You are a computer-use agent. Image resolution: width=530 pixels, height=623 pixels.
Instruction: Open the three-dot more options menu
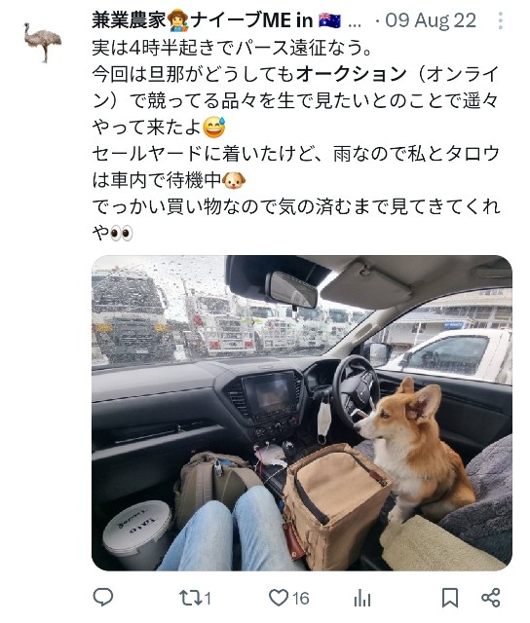[500, 20]
